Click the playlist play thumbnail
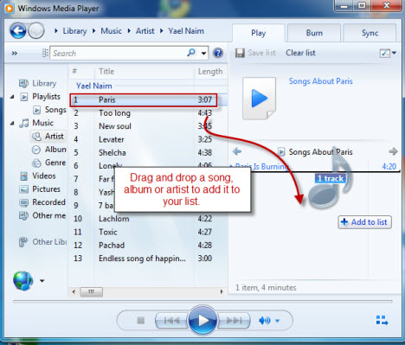The width and height of the screenshot is (405, 345). tap(259, 99)
